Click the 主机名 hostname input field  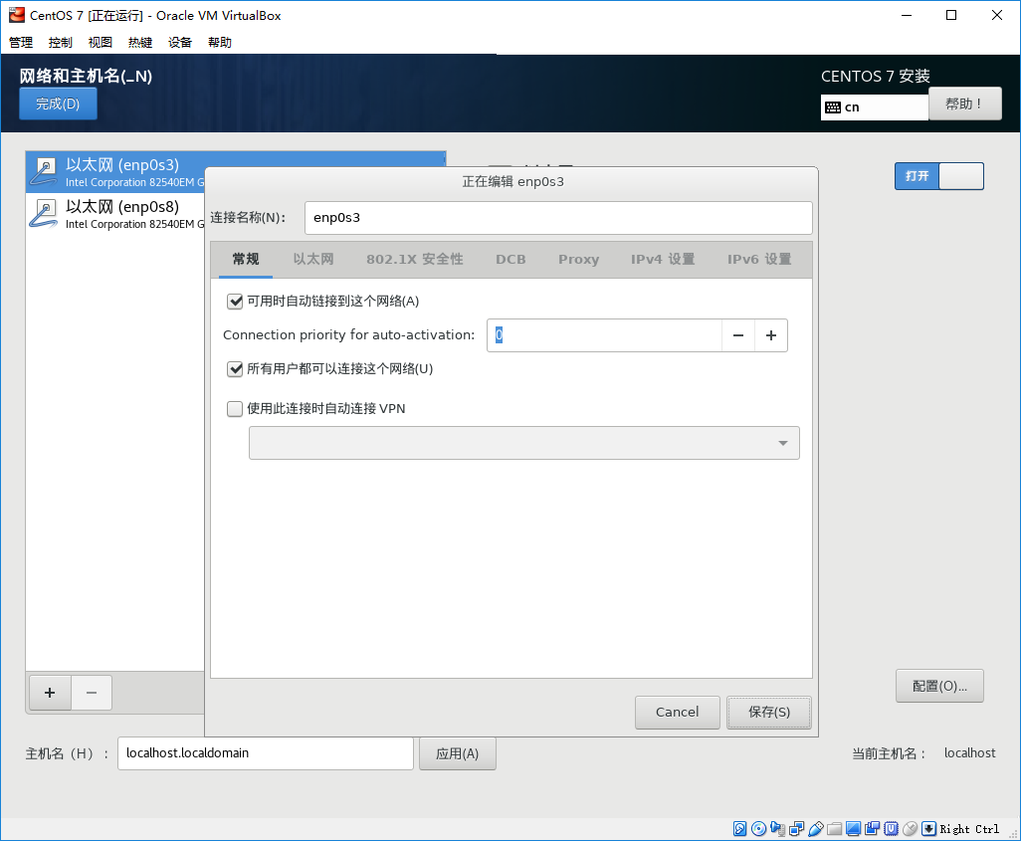click(x=266, y=753)
